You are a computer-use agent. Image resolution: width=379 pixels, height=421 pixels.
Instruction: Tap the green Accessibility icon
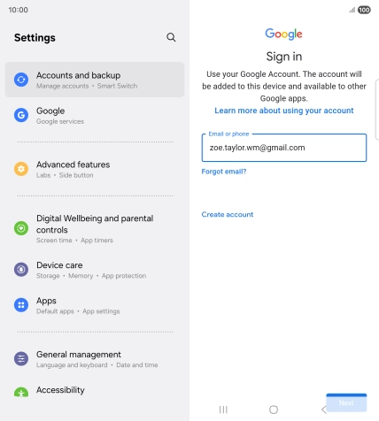[x=21, y=392]
